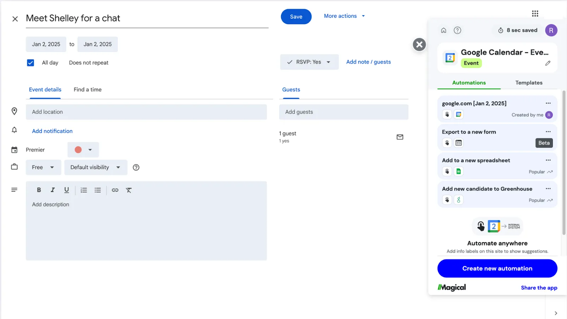Insert a link in the description
Screen dimensions: 567x319
pyautogui.click(x=115, y=190)
